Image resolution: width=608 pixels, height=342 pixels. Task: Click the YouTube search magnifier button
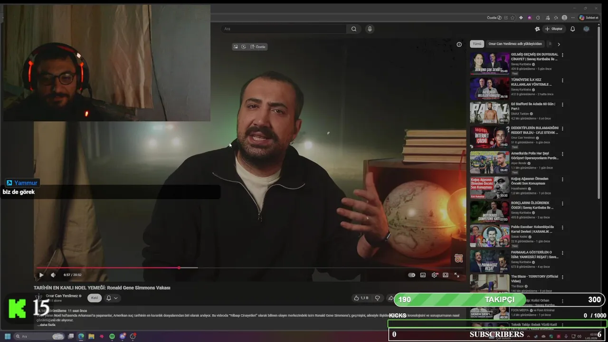click(354, 29)
